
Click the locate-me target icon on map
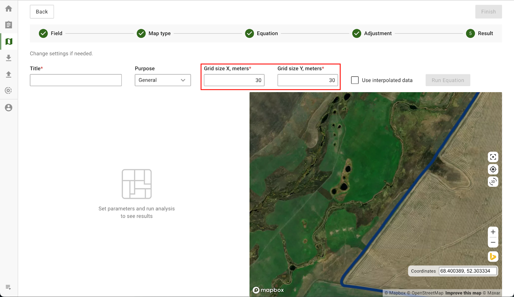pos(493,169)
